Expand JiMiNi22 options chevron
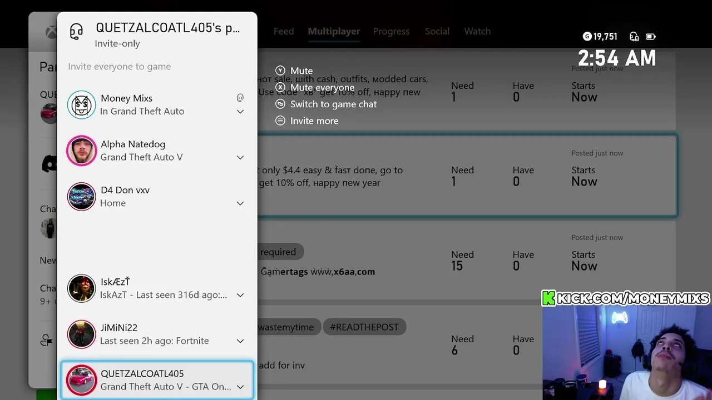Screen dimensions: 712x400 click(240, 341)
